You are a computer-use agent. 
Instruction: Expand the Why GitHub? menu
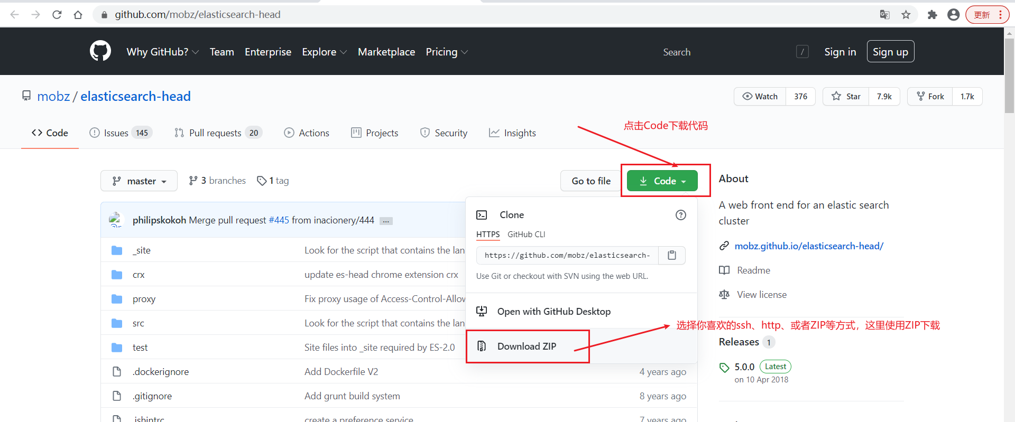163,52
